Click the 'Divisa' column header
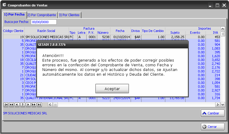Image resolution: width=229 pixels, height=134 pixels. (x=136, y=31)
